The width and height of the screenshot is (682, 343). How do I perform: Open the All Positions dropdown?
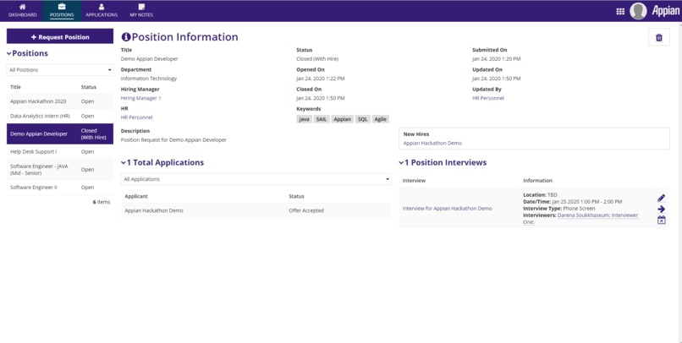(x=60, y=70)
